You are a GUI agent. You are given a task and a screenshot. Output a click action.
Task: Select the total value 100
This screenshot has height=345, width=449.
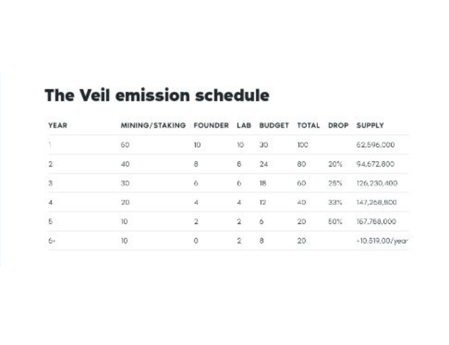click(303, 145)
